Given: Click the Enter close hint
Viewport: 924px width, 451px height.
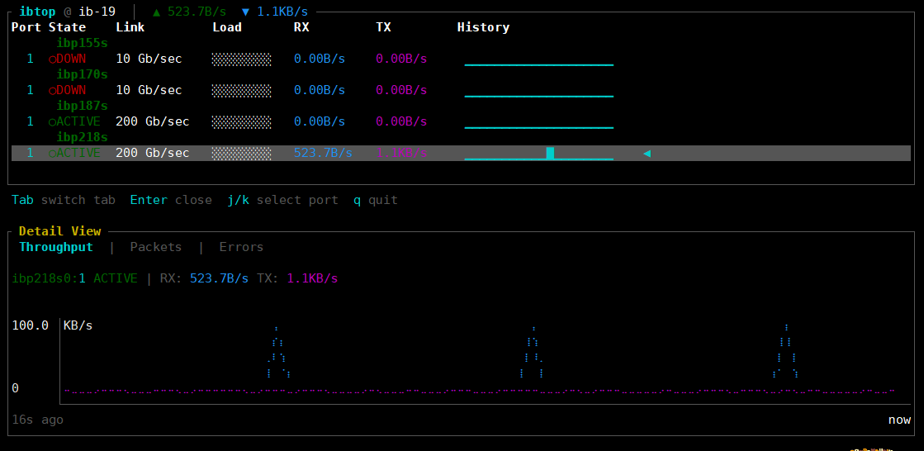Looking at the screenshot, I should (171, 200).
